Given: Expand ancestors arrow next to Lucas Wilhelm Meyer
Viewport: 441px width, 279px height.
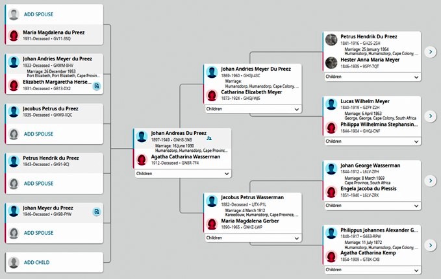Looking at the screenshot, I should [x=431, y=116].
